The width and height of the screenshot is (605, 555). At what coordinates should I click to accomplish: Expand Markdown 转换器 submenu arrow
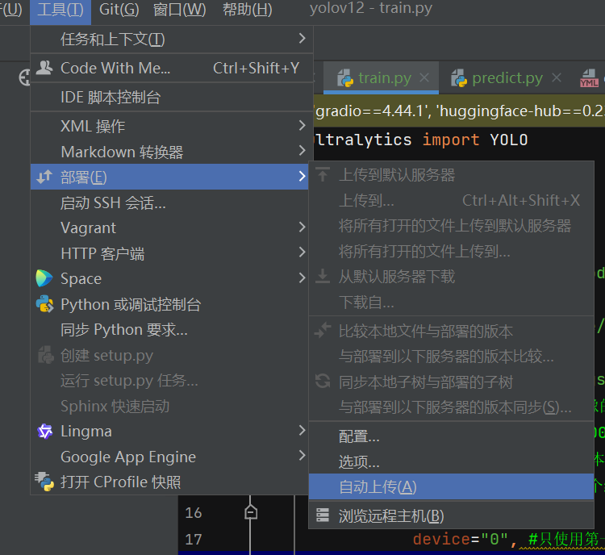click(302, 151)
